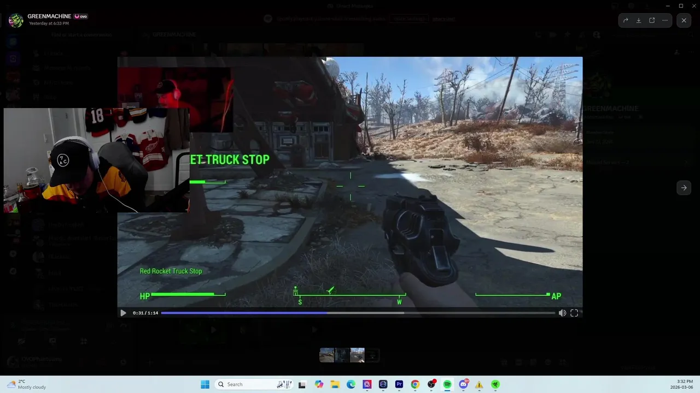The height and width of the screenshot is (393, 700).
Task: Go to next media with right arrow
Action: click(x=684, y=187)
